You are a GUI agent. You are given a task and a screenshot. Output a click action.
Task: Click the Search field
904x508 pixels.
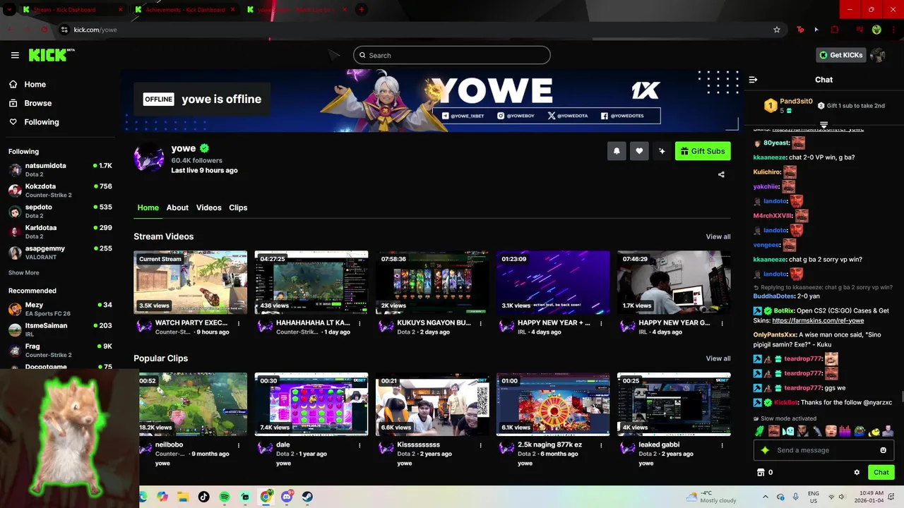pos(452,55)
